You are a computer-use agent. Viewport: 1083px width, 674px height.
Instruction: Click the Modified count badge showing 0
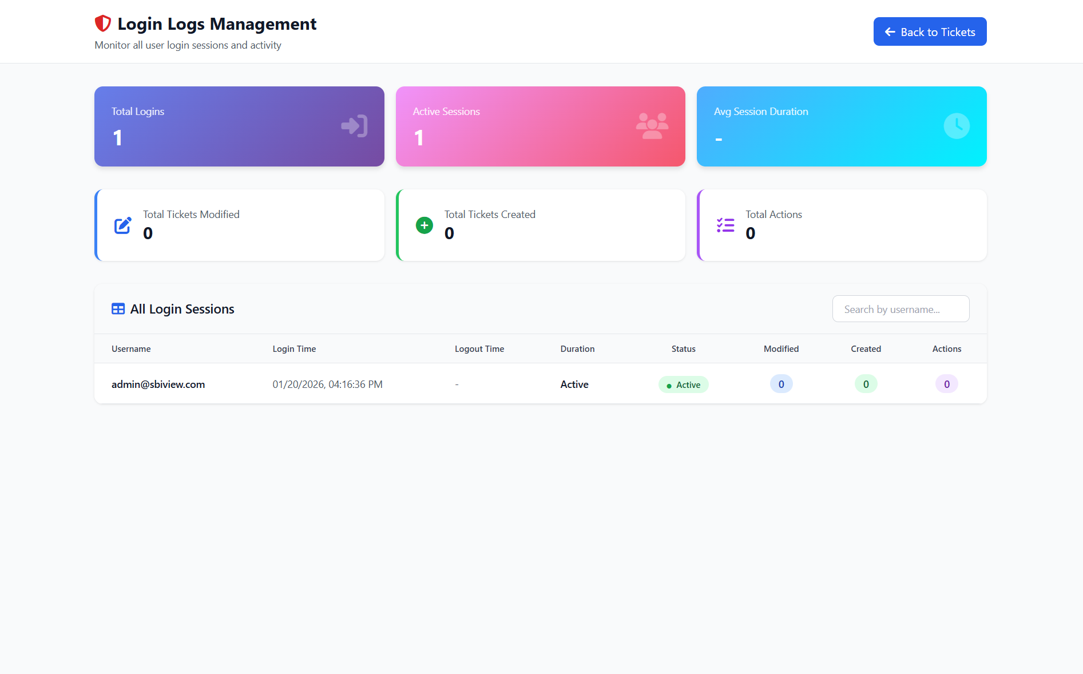(x=781, y=384)
